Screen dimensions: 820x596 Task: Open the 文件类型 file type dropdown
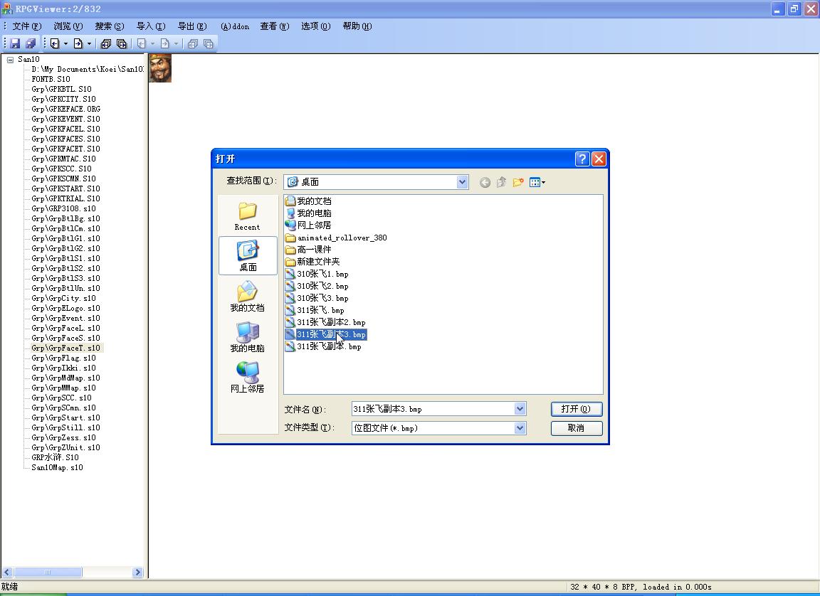520,428
